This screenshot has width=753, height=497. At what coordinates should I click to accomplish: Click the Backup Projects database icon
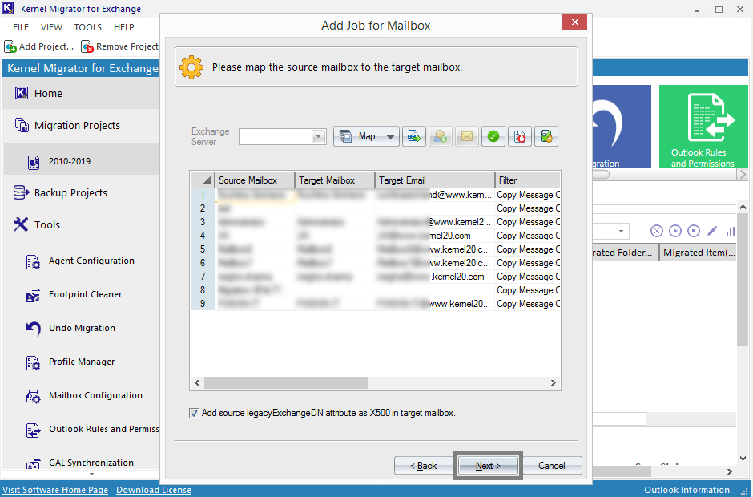tap(21, 192)
